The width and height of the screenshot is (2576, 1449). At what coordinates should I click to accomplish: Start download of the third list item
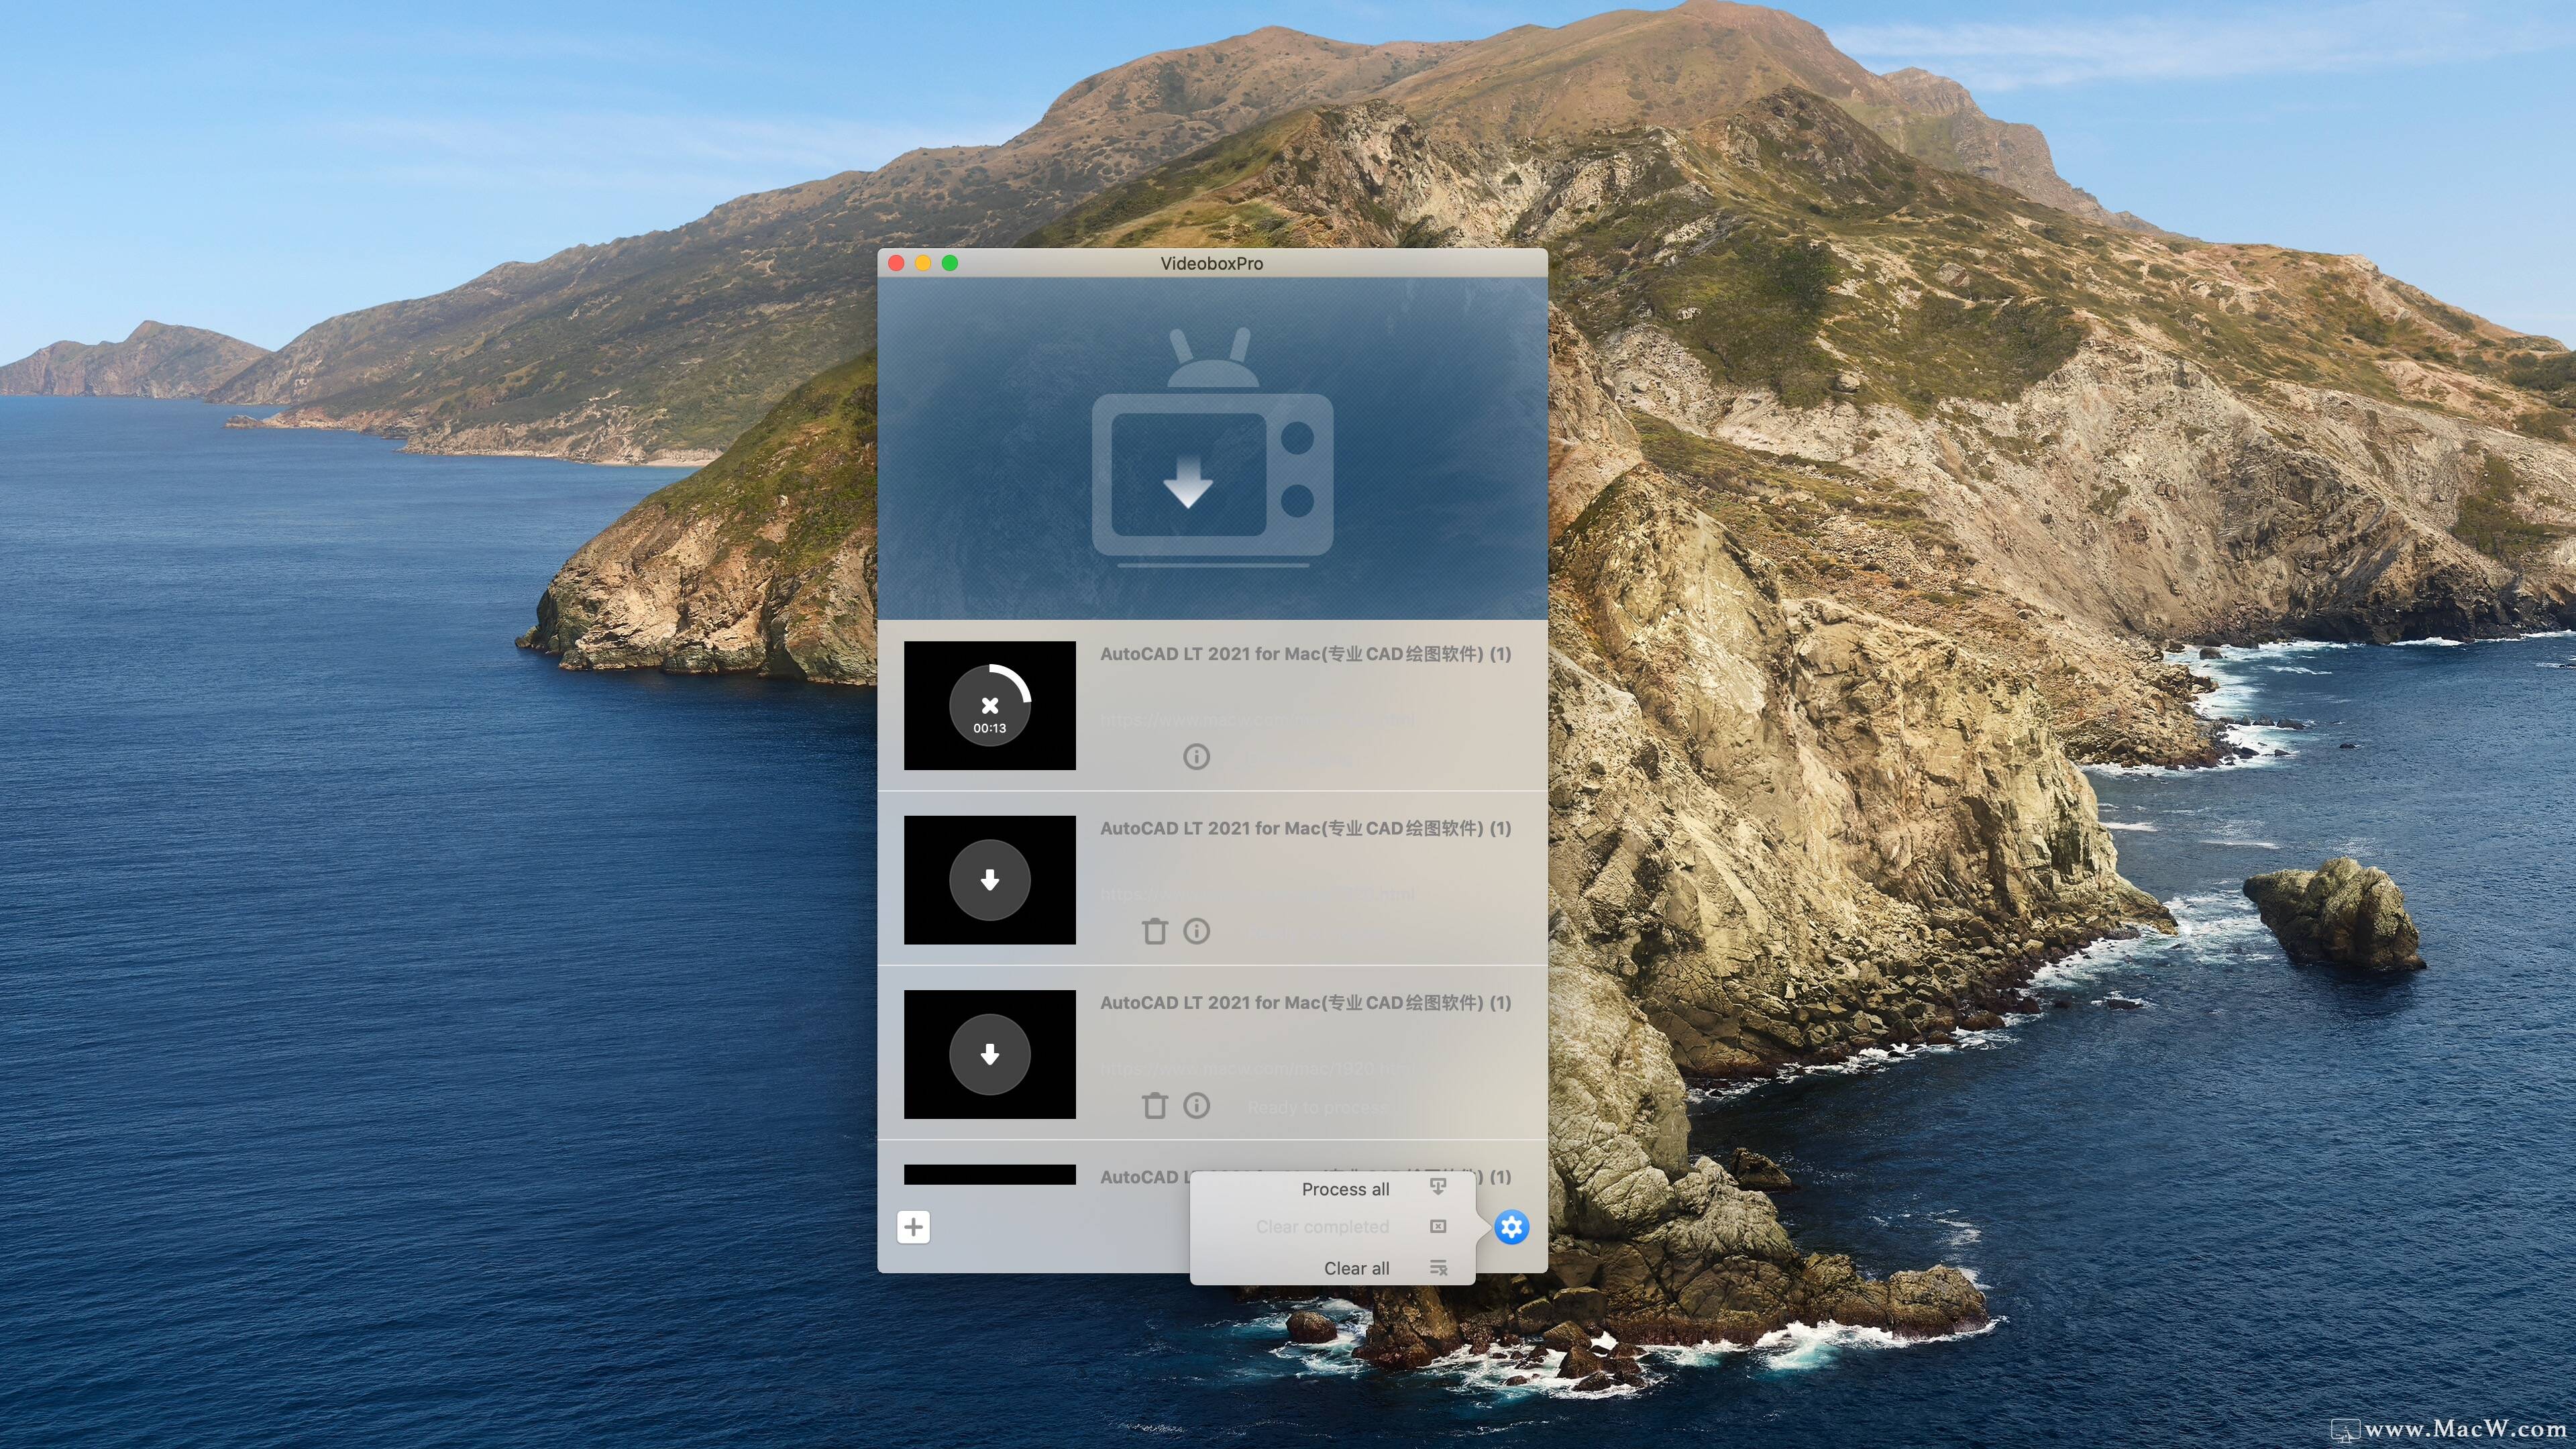989,1054
